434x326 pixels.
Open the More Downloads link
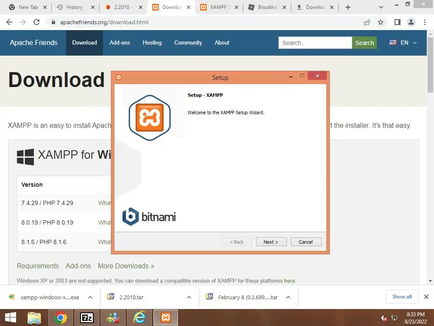126,266
